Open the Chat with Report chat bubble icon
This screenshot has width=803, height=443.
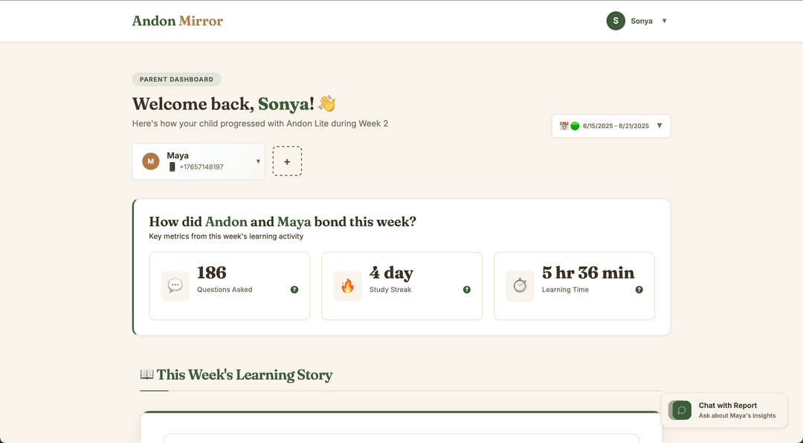coord(679,410)
